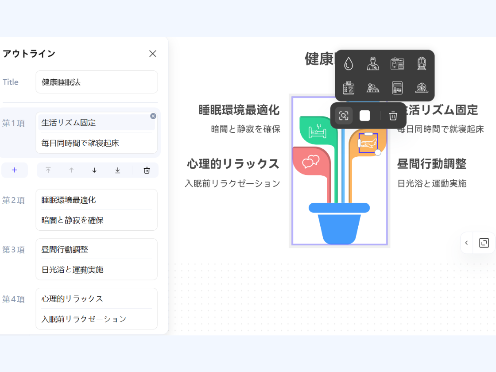Open the image search tool in the mini toolbar
The width and height of the screenshot is (496, 372).
coord(343,115)
